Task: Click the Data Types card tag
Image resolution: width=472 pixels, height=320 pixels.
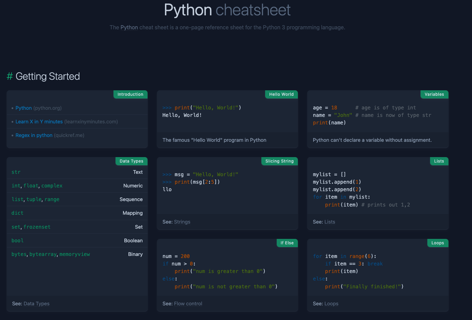Action: (131, 161)
